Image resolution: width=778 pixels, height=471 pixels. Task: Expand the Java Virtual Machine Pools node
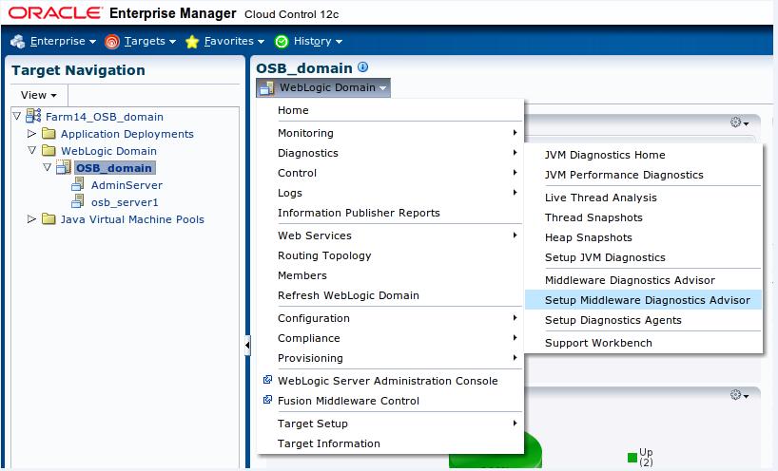(x=31, y=218)
